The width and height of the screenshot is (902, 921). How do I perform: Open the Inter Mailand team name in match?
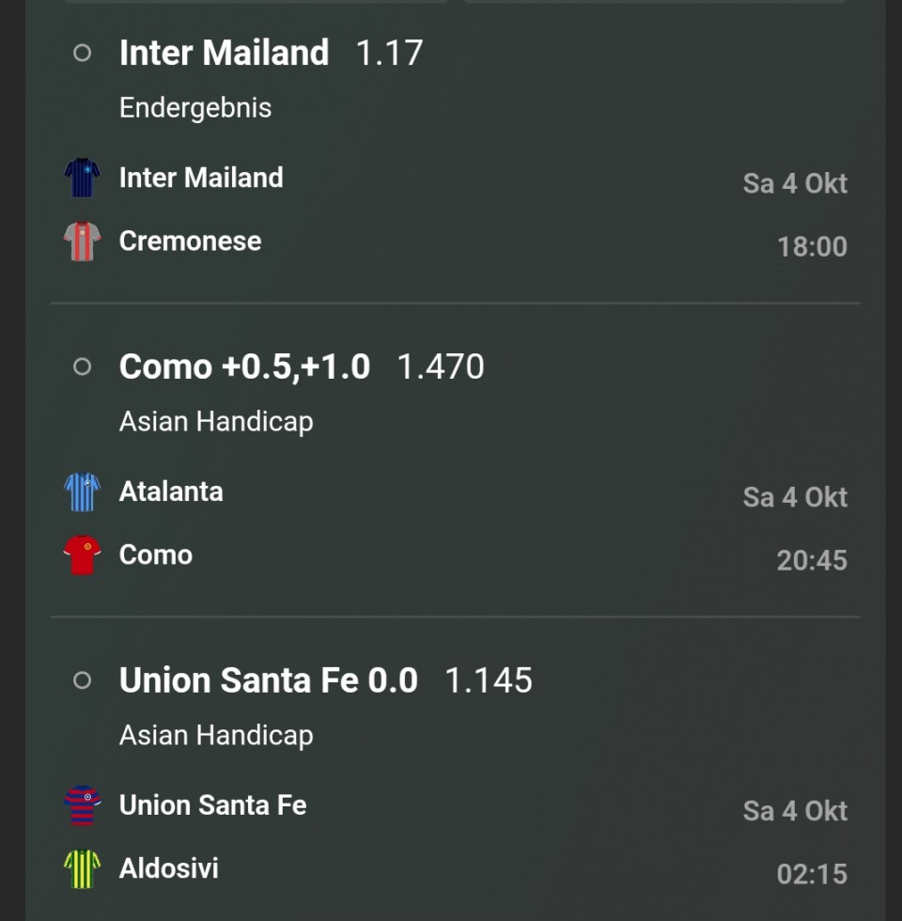(x=201, y=178)
